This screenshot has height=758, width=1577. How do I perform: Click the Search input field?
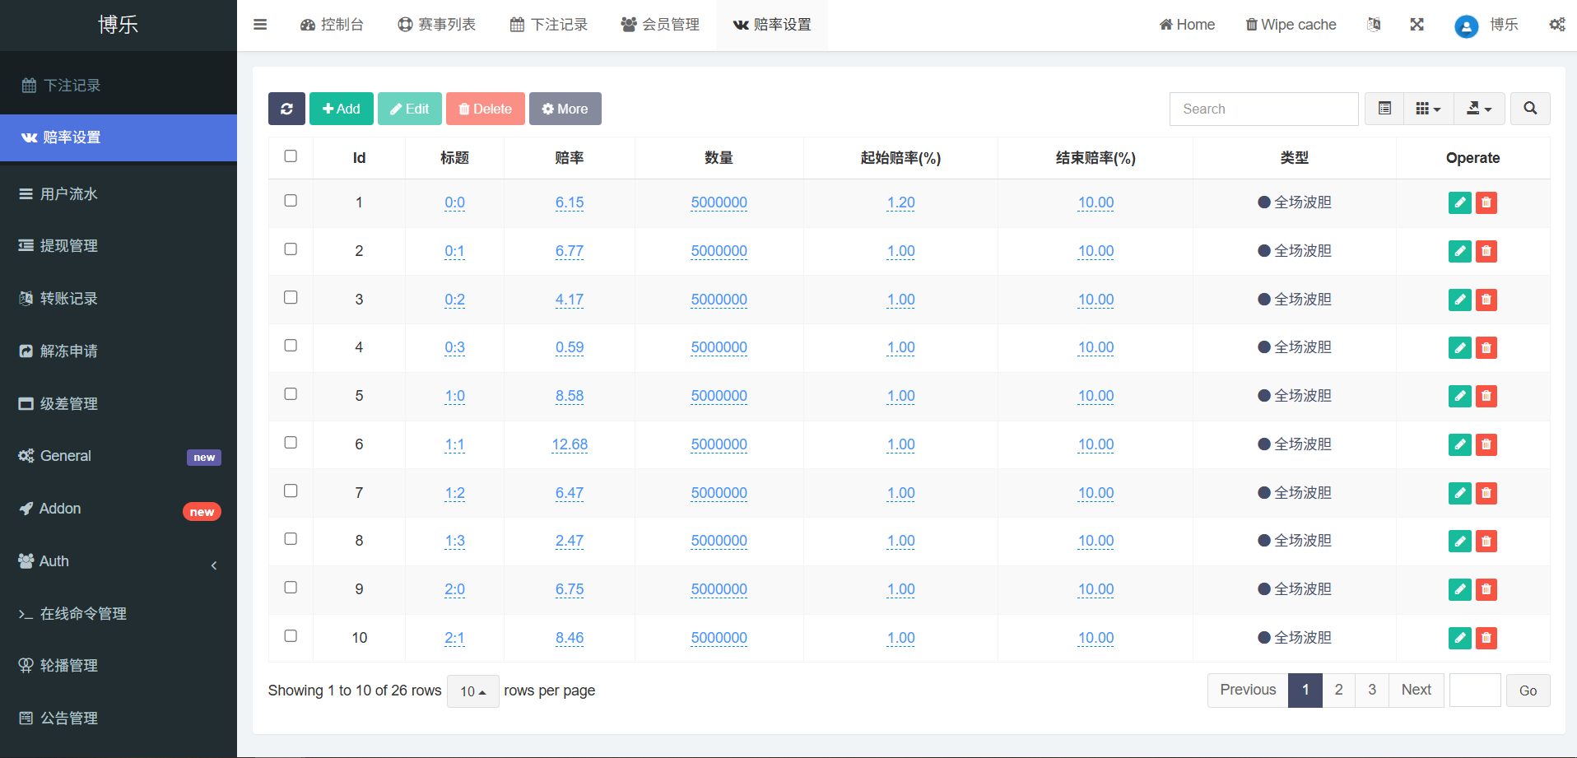(x=1263, y=109)
